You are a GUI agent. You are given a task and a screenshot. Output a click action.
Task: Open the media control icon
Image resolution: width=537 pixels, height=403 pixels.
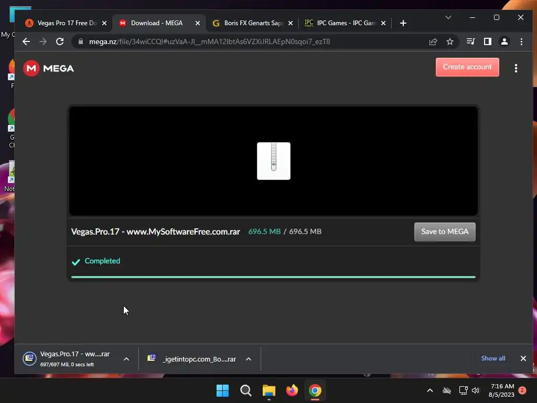tap(470, 41)
